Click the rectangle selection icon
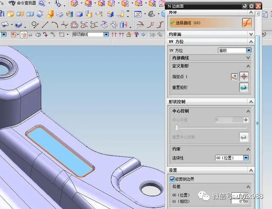The width and height of the screenshot is (272, 209). (62, 34)
